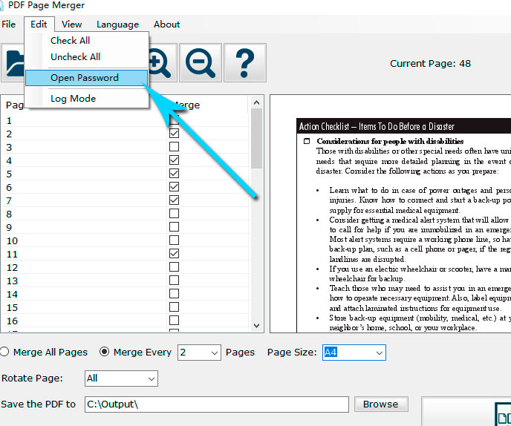The height and width of the screenshot is (426, 511).
Task: Select the Merge Every radio option
Action: point(105,352)
